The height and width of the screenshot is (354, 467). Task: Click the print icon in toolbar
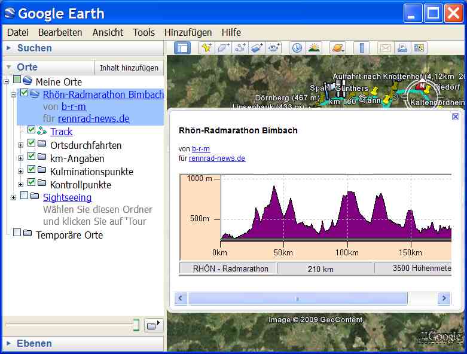[x=402, y=48]
